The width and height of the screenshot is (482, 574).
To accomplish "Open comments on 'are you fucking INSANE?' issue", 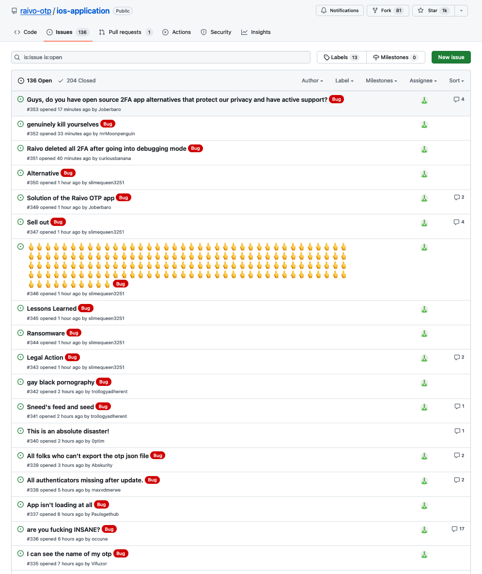I will click(458, 529).
